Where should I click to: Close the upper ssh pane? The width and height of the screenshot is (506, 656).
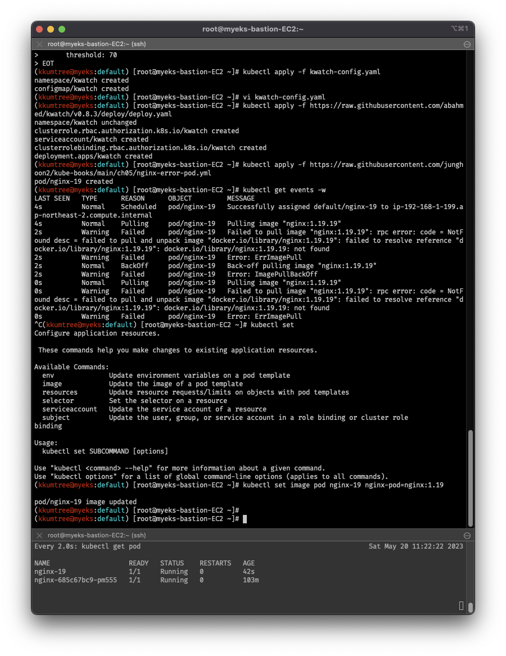pos(39,44)
